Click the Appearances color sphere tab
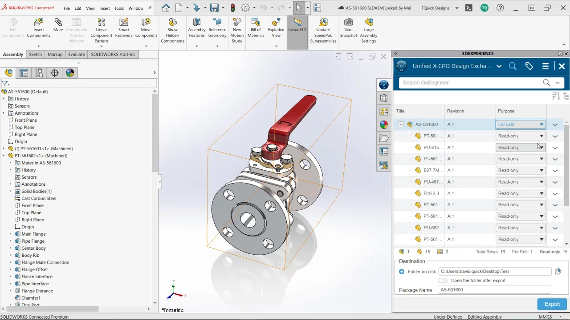 click(70, 73)
